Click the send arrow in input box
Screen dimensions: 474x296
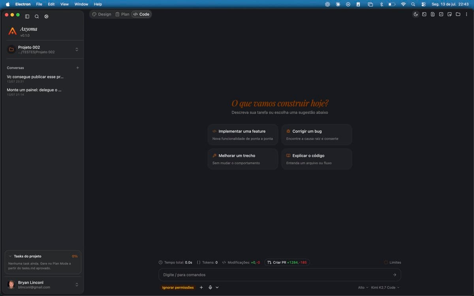point(395,275)
